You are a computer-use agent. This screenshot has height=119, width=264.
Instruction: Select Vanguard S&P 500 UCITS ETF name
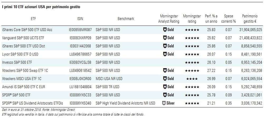tap(23, 38)
